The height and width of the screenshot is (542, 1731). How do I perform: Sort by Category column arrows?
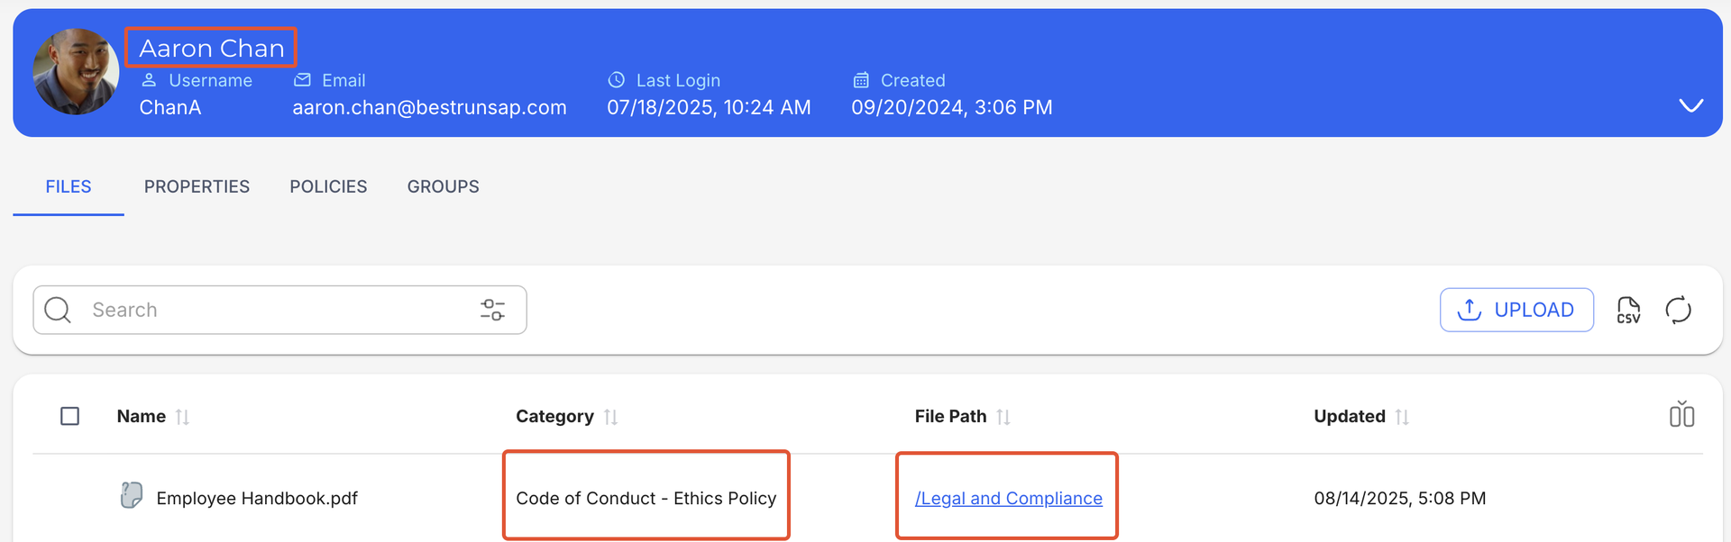pos(610,417)
